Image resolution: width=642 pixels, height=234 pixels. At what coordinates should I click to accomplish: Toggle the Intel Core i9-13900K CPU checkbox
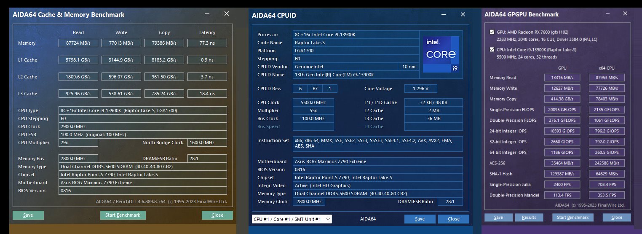pyautogui.click(x=492, y=50)
